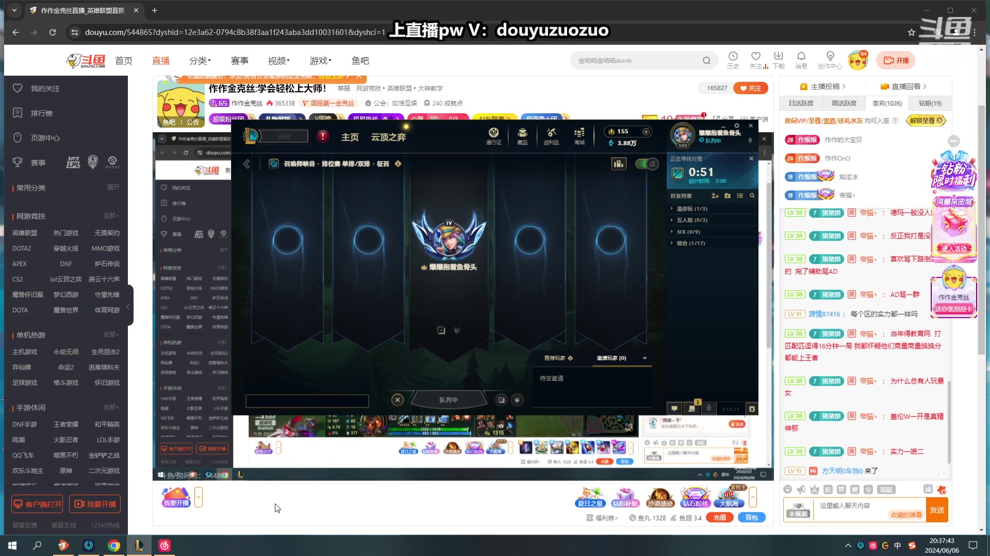Open the League client chat bubble icon

(x=674, y=409)
